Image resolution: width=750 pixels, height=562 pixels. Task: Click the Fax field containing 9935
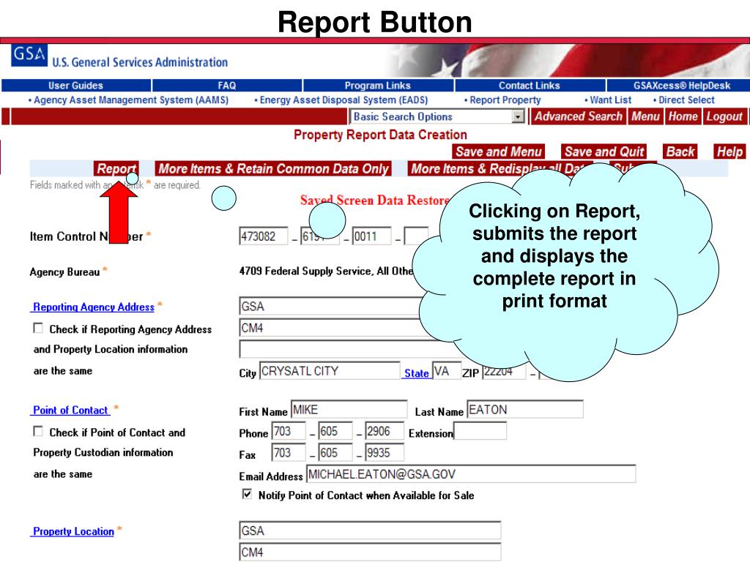385,452
